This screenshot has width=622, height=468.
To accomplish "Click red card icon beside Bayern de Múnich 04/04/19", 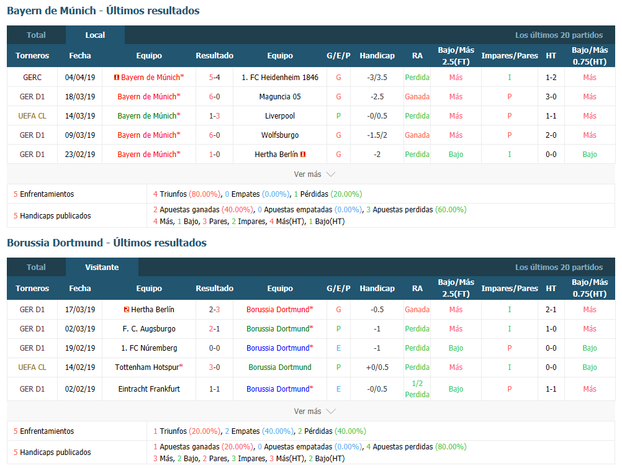I will point(117,78).
